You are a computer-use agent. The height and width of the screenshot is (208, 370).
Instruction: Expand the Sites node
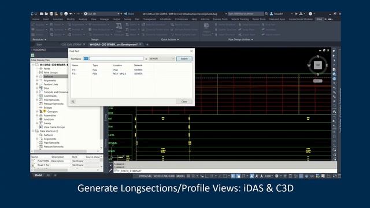(x=37, y=88)
